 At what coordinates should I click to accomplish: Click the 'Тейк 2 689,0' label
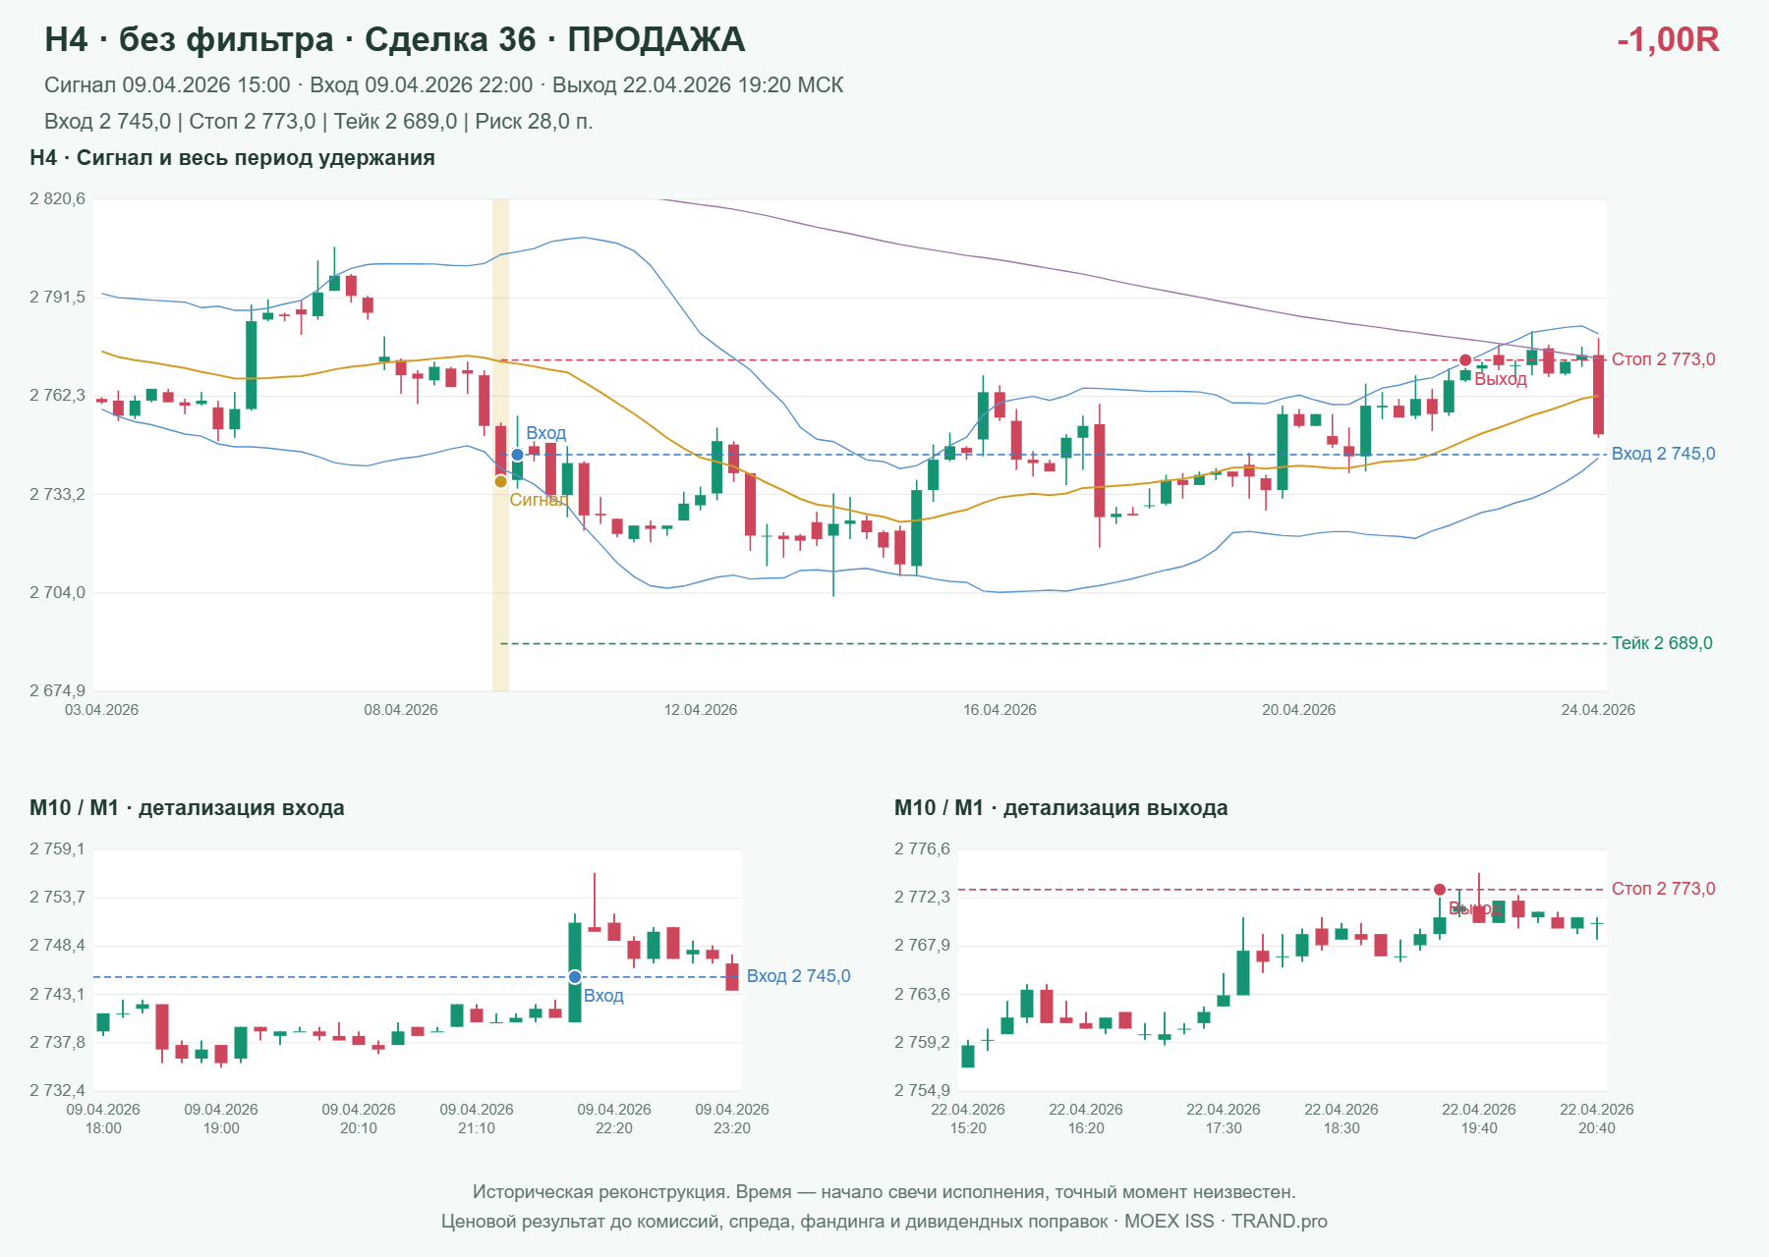(1662, 643)
